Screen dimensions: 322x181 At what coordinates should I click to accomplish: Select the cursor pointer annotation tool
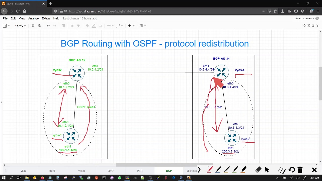point(267,170)
